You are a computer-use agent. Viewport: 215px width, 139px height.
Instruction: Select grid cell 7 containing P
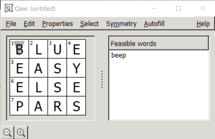click(19, 106)
